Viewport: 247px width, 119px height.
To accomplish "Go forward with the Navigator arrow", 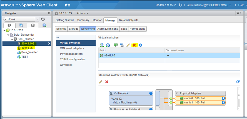I will (37, 19).
